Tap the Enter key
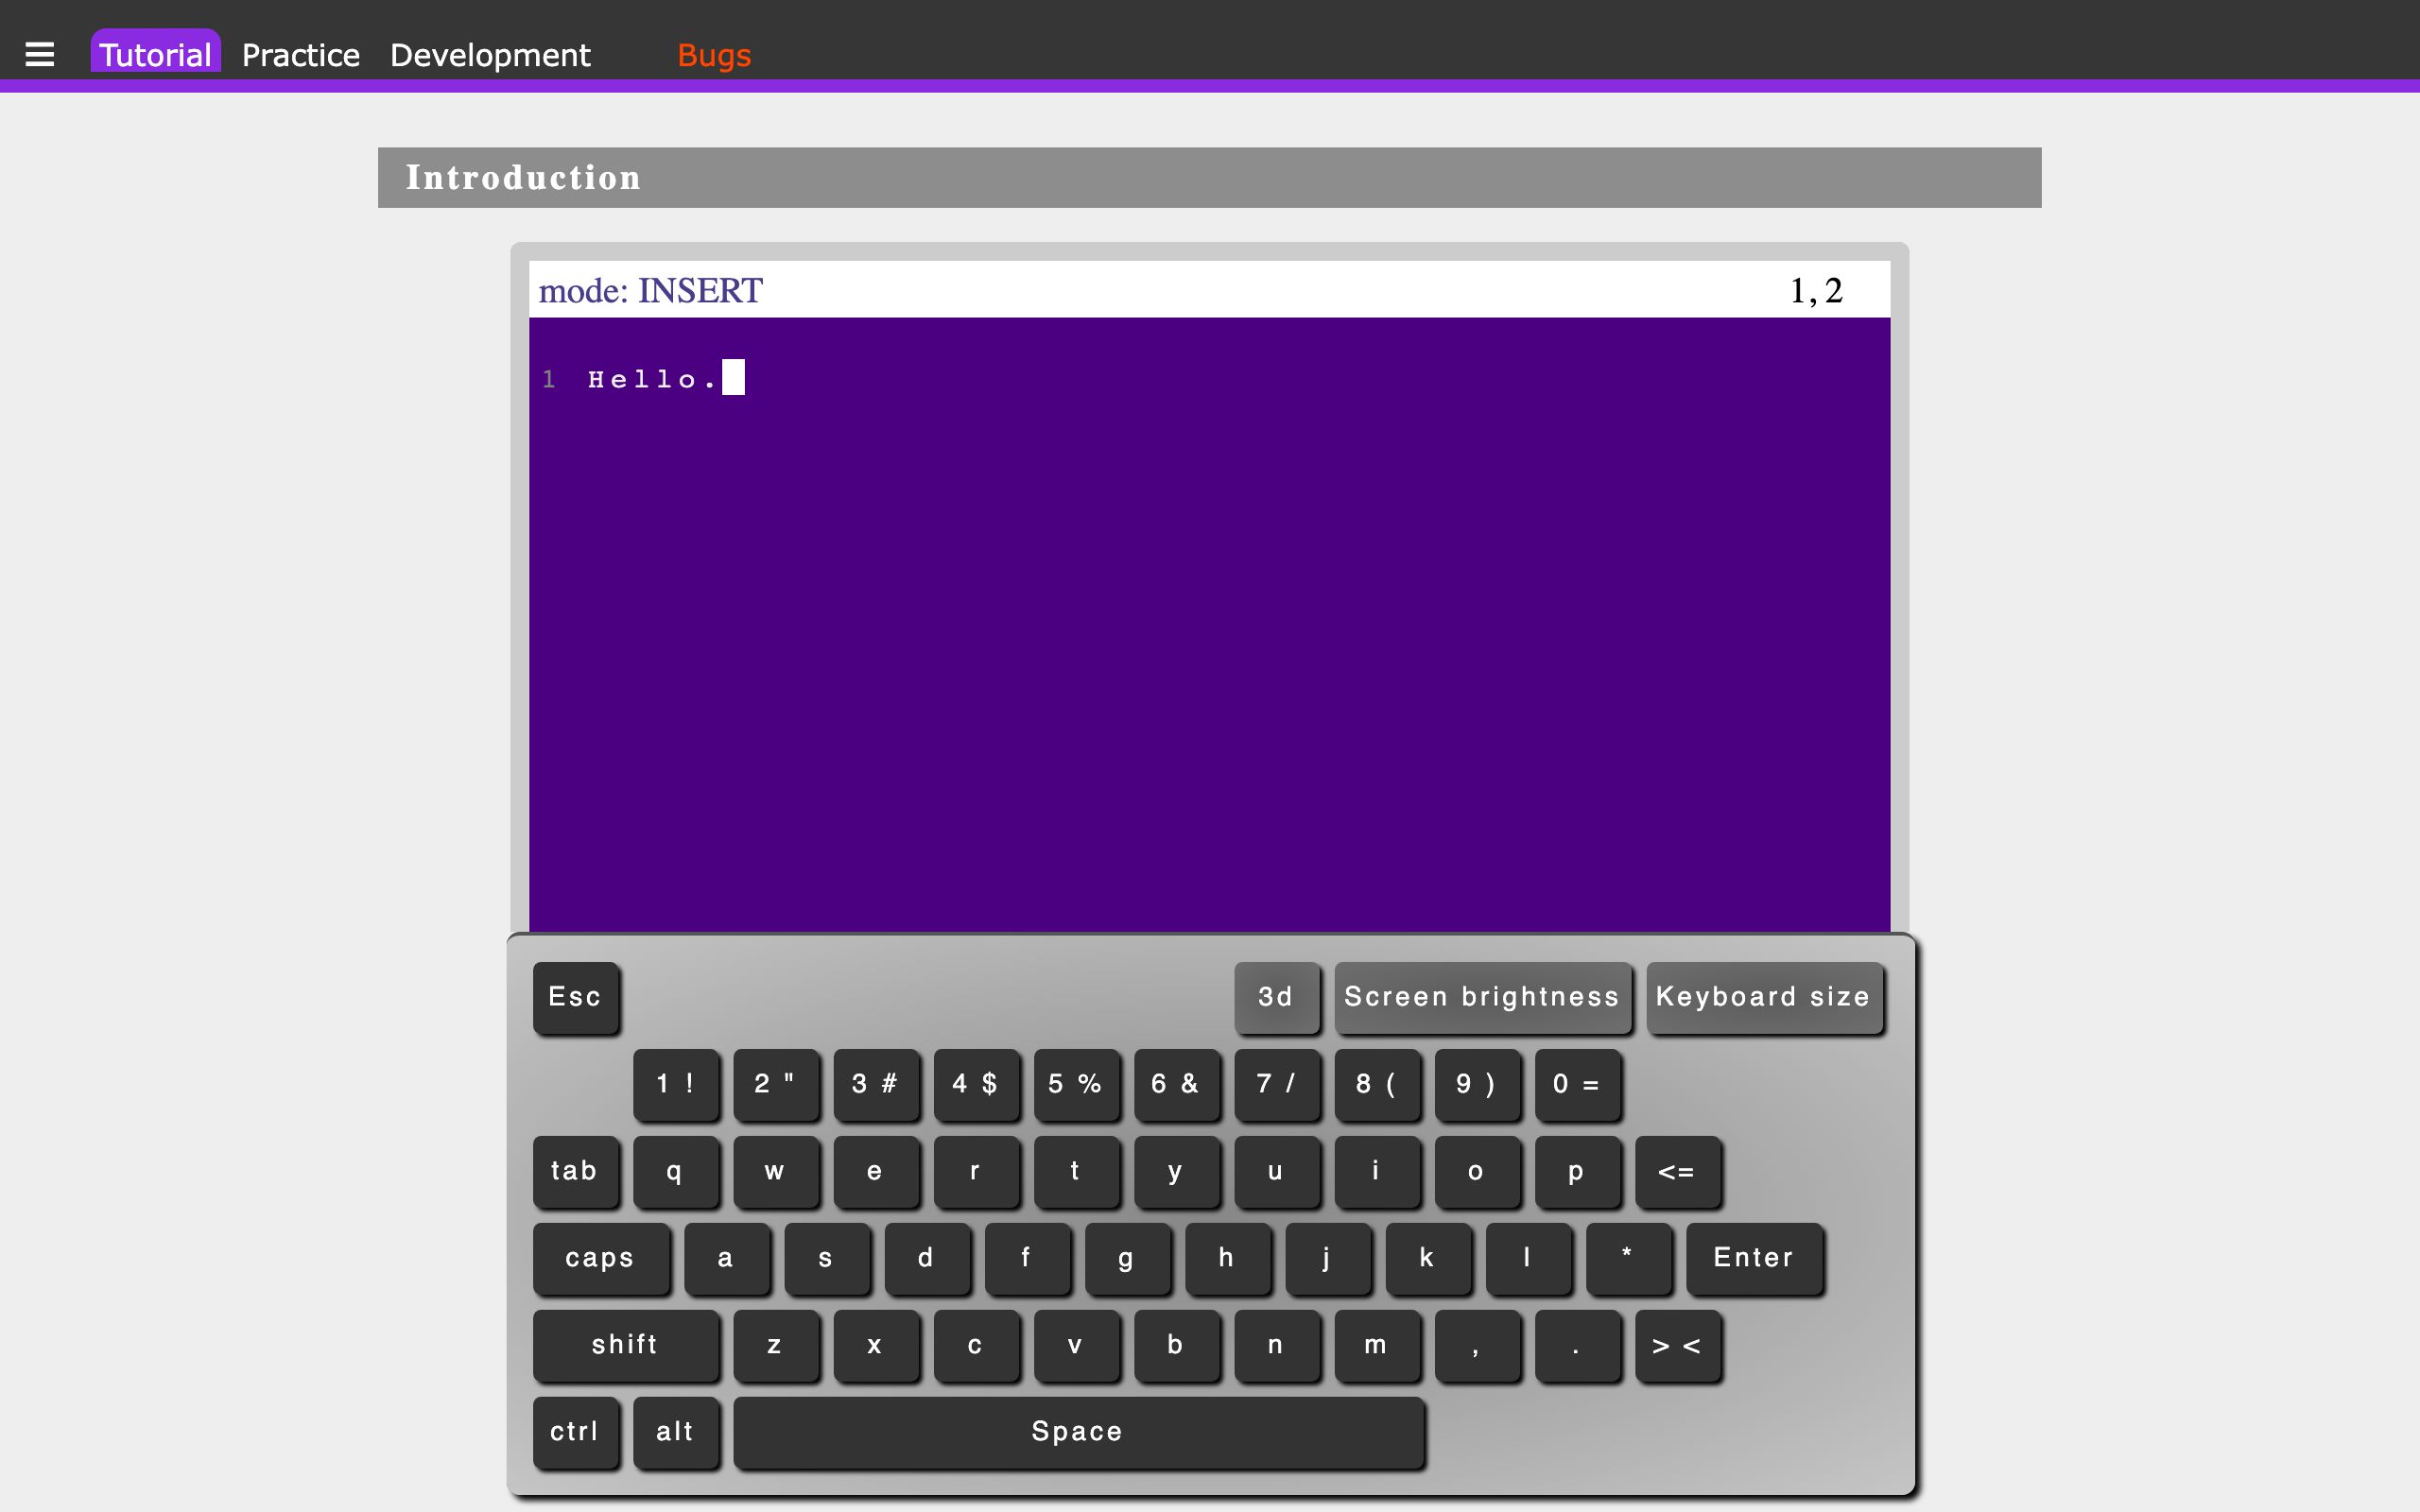Image resolution: width=2420 pixels, height=1512 pixels. tap(1754, 1258)
